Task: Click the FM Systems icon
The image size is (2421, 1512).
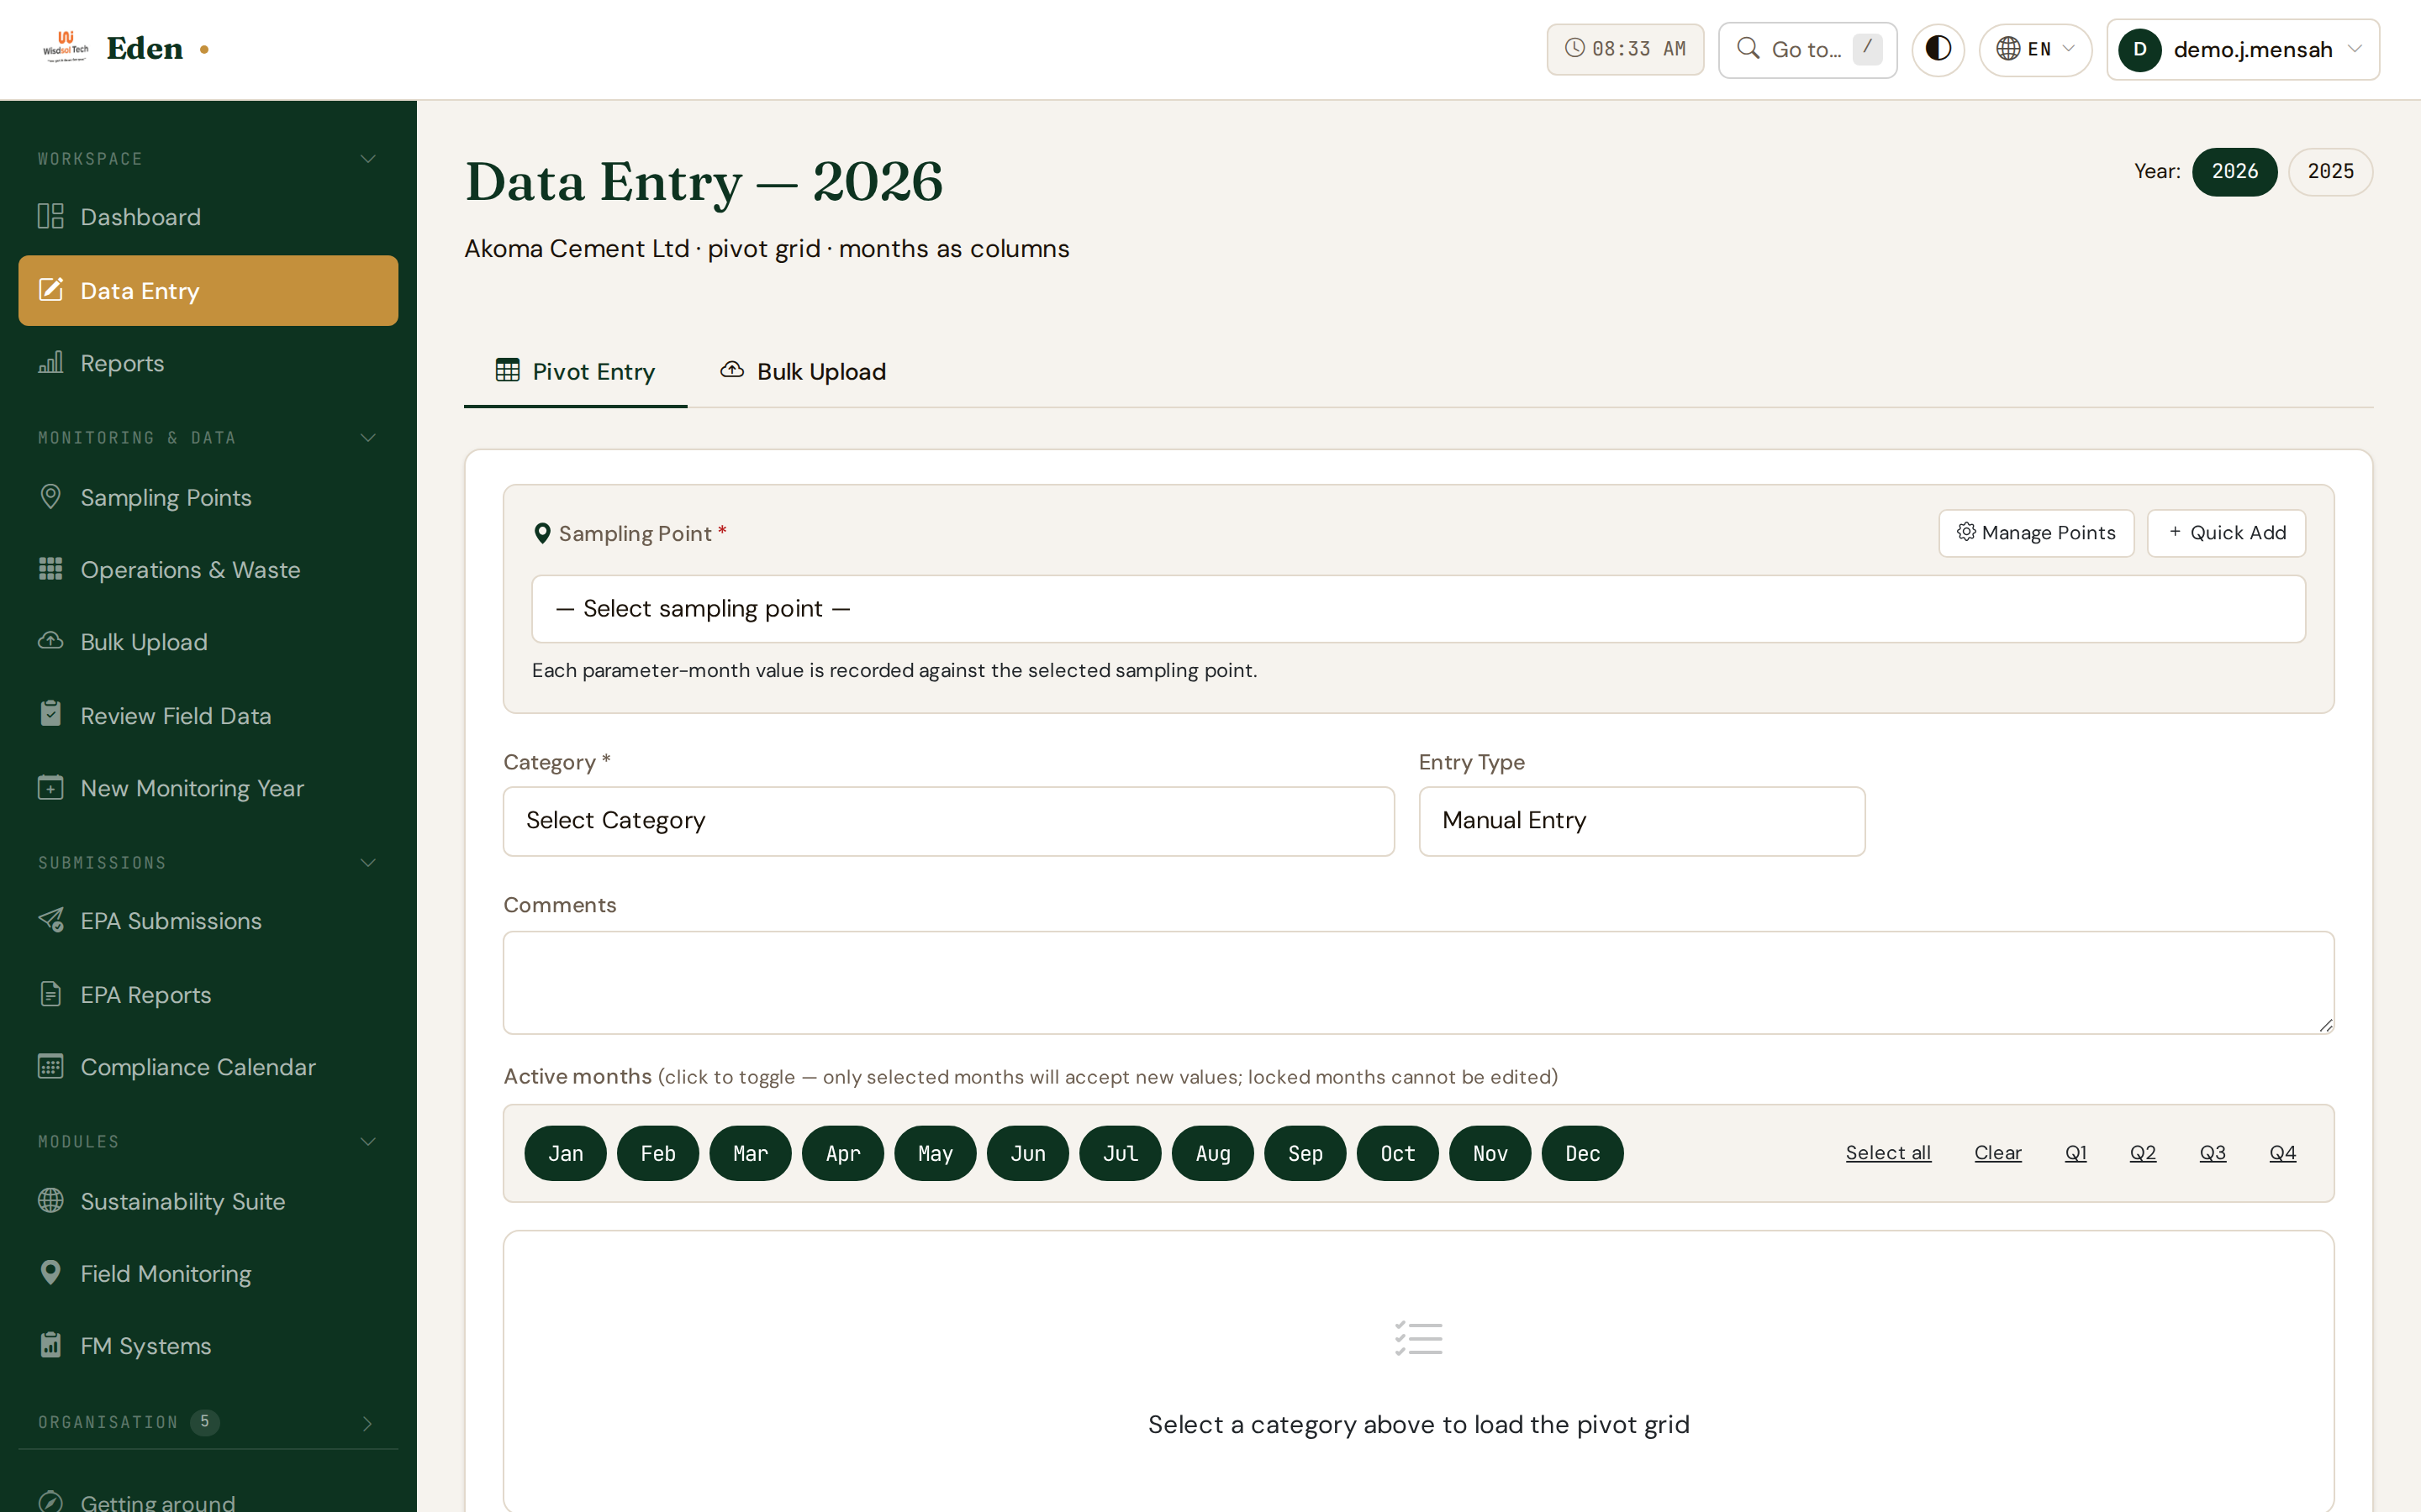Action: click(x=50, y=1345)
